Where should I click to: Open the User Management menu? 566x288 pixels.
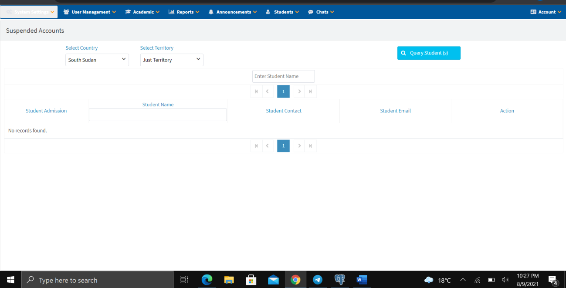click(90, 12)
